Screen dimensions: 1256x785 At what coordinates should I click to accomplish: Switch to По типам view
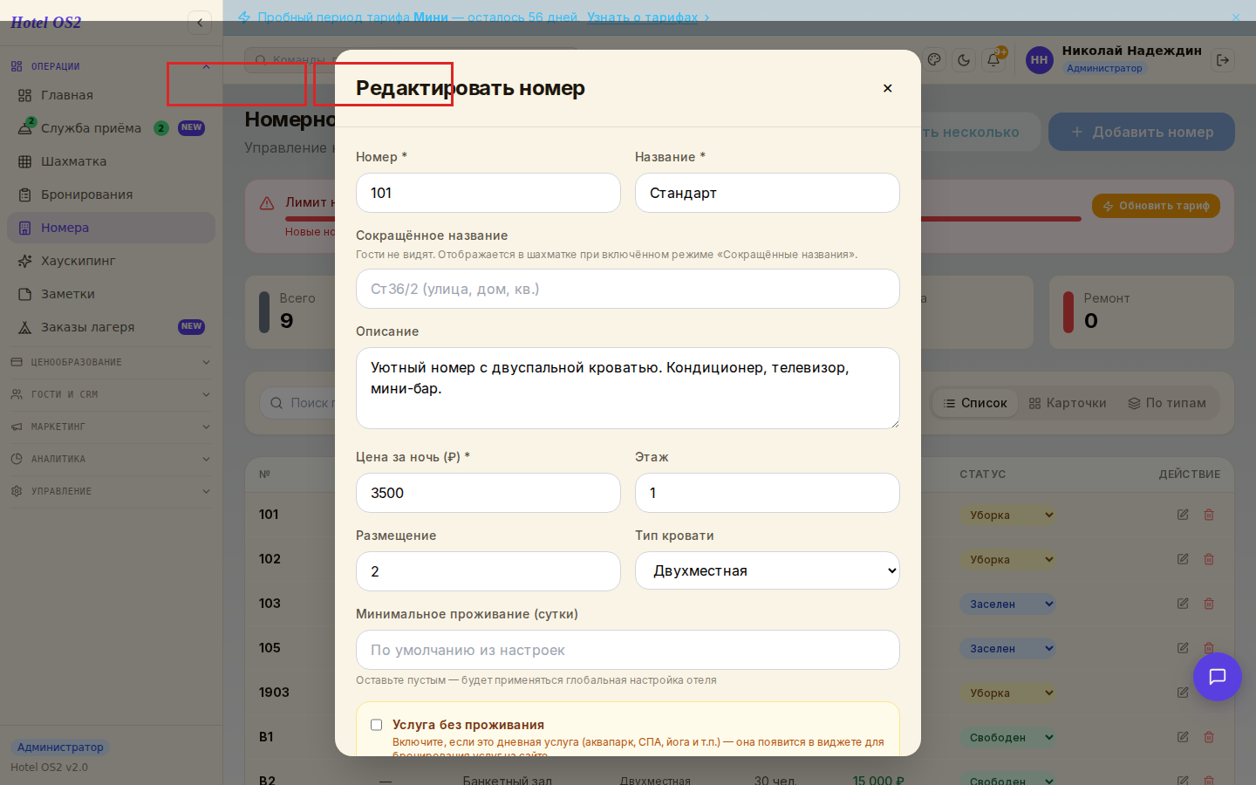pos(1167,403)
